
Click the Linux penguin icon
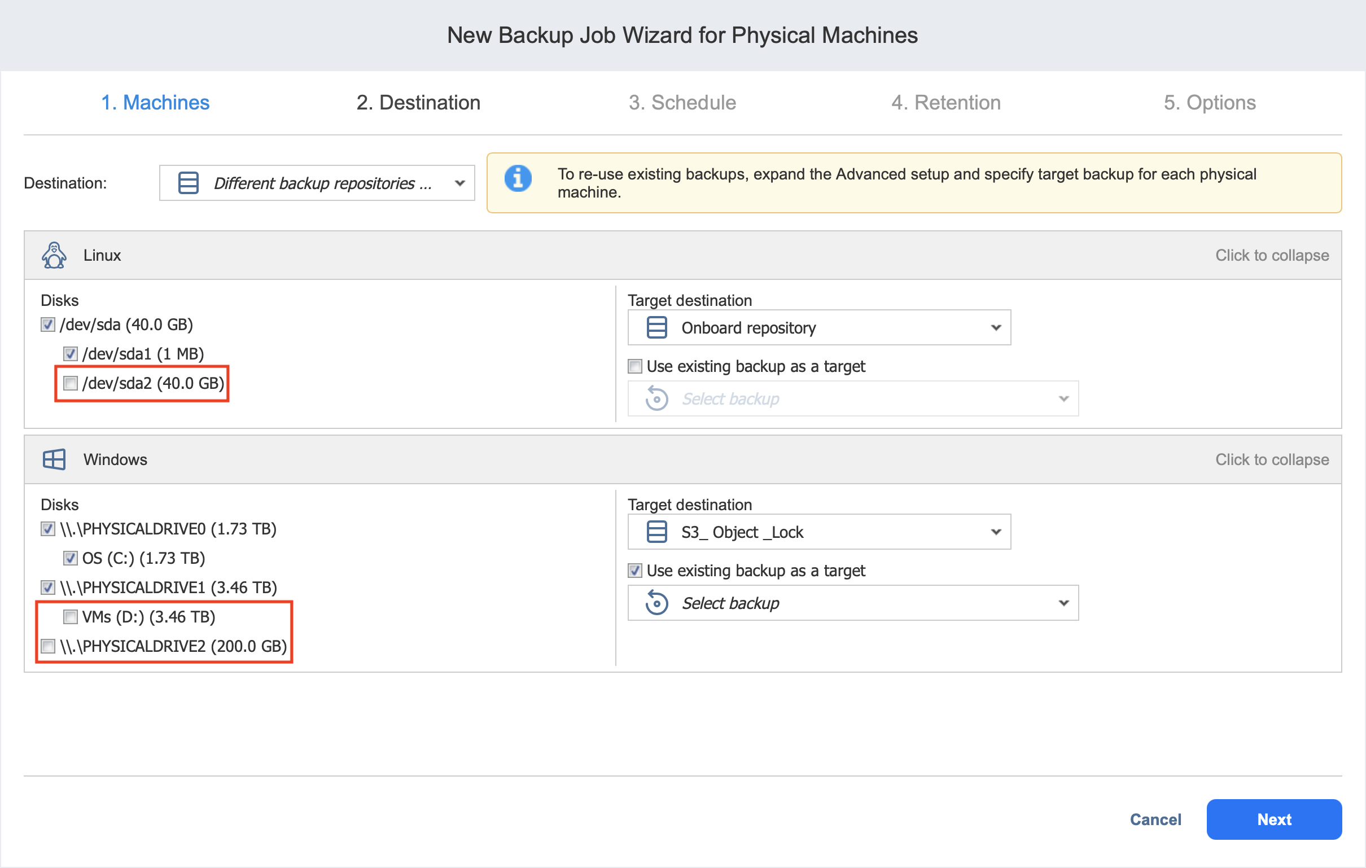tap(54, 255)
